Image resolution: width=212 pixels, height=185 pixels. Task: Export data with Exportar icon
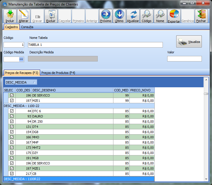click(x=174, y=16)
